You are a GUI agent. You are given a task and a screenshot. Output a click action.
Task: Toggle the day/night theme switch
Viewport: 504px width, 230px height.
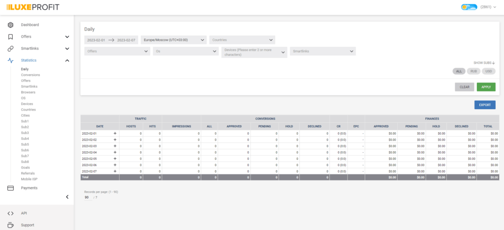[469, 7]
